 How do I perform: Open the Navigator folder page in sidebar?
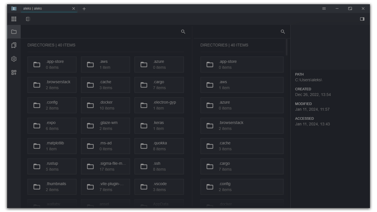(14, 32)
